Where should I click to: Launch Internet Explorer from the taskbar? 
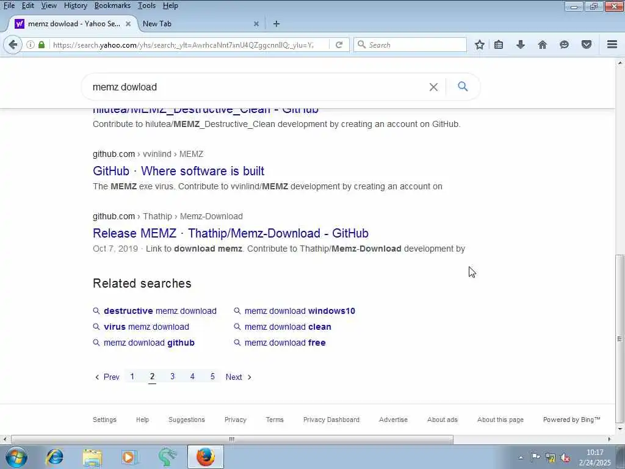(x=54, y=457)
